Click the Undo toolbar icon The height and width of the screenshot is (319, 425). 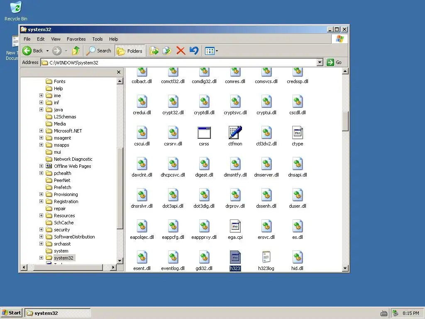click(194, 51)
